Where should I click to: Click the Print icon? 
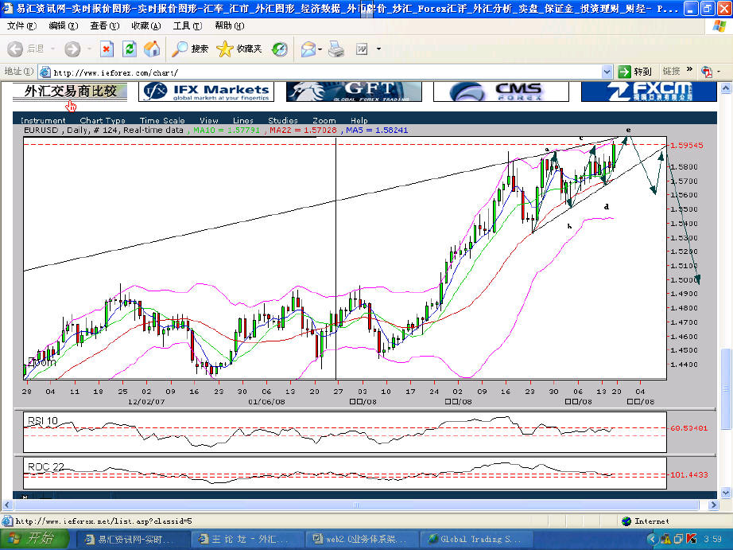[336, 49]
